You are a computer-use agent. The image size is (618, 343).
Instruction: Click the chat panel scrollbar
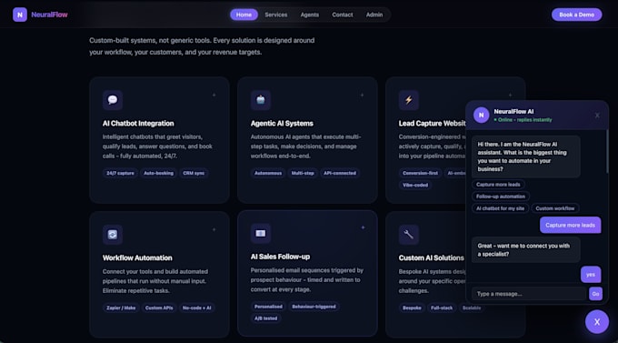coord(607,152)
